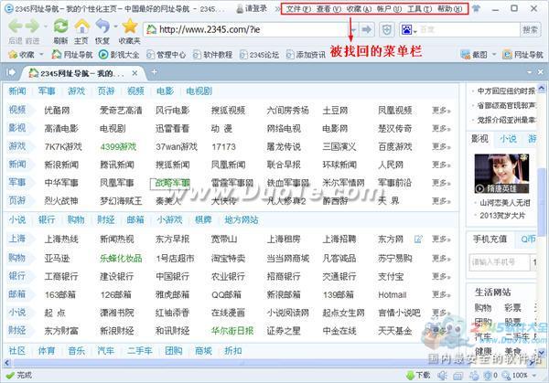The width and height of the screenshot is (549, 383).
Task: Click the Go arrow beside address bar
Action: (367, 30)
